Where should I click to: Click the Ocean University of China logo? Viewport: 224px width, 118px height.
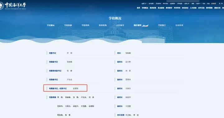[13, 6]
